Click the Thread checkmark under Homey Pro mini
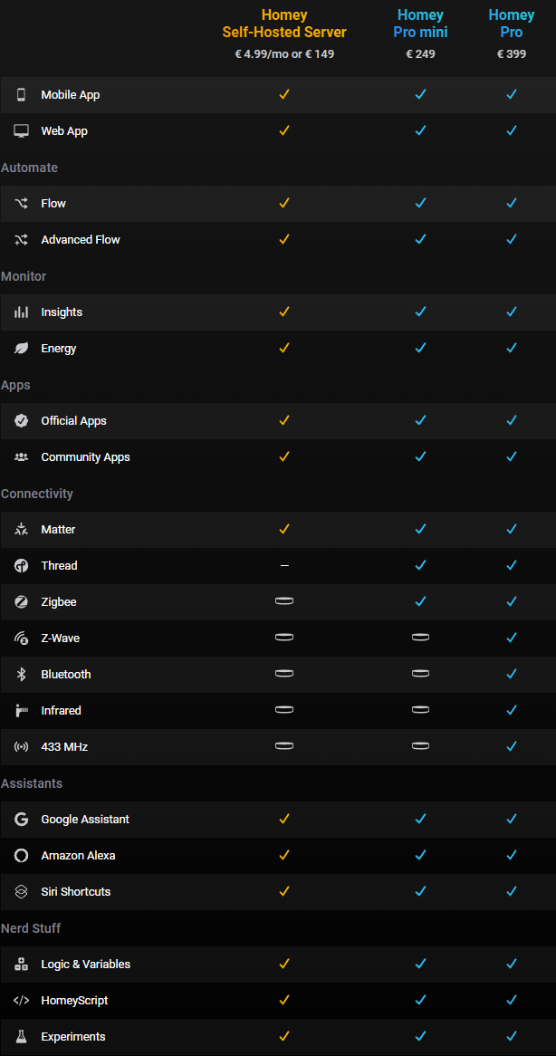This screenshot has height=1056, width=556. [x=421, y=566]
